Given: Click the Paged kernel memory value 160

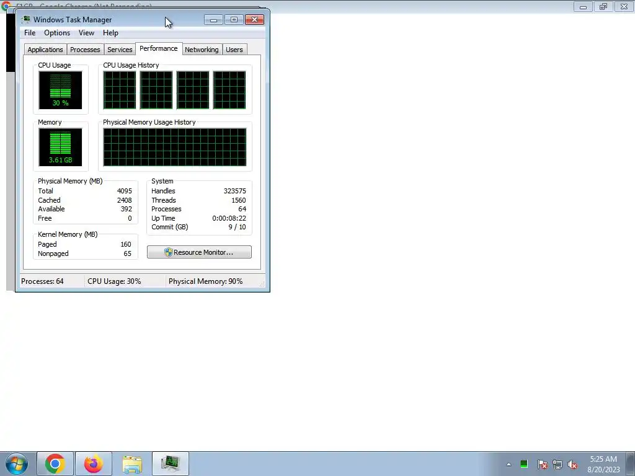Looking at the screenshot, I should pyautogui.click(x=126, y=244).
